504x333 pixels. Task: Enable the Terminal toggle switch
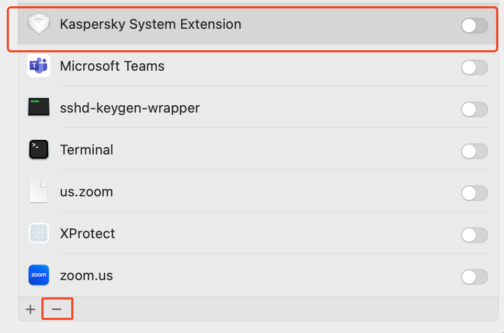click(475, 151)
